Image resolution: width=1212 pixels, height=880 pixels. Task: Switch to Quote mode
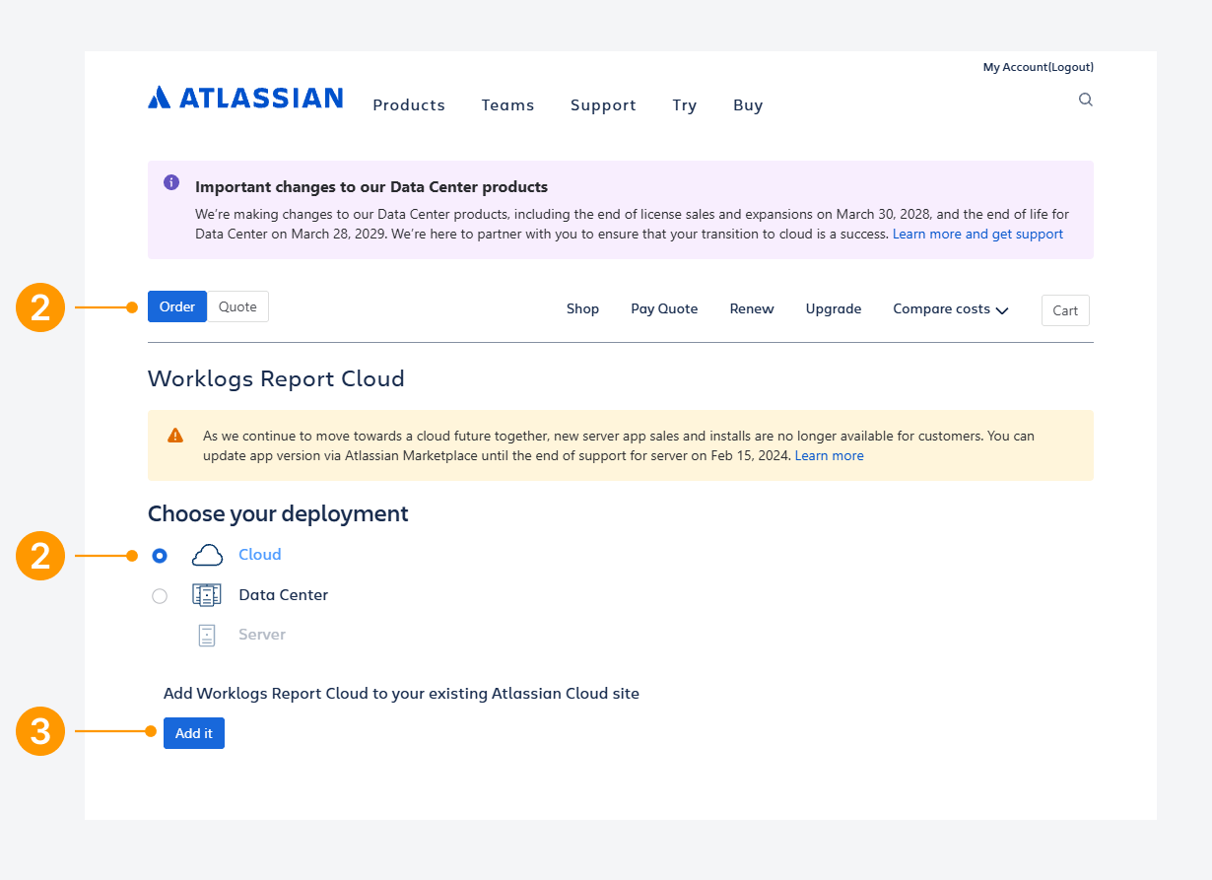pyautogui.click(x=237, y=306)
